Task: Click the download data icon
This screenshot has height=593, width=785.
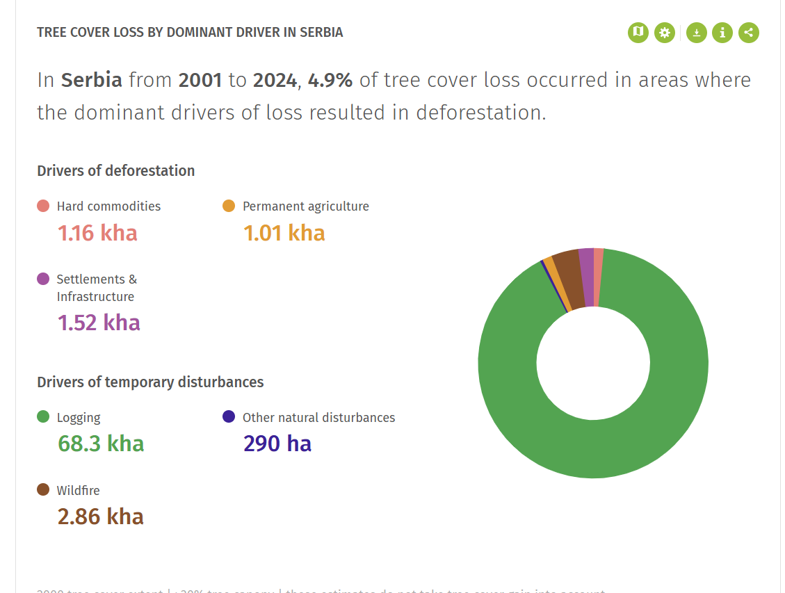Action: pyautogui.click(x=696, y=32)
